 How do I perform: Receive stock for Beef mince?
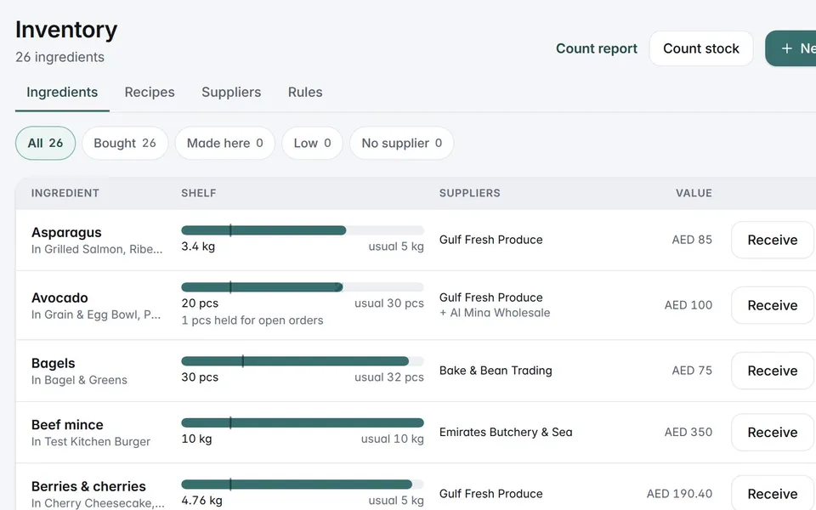pos(773,433)
